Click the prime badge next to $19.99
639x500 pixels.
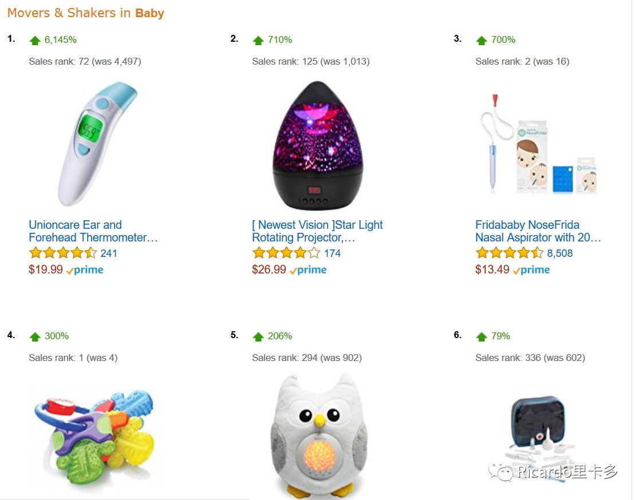pos(85,270)
